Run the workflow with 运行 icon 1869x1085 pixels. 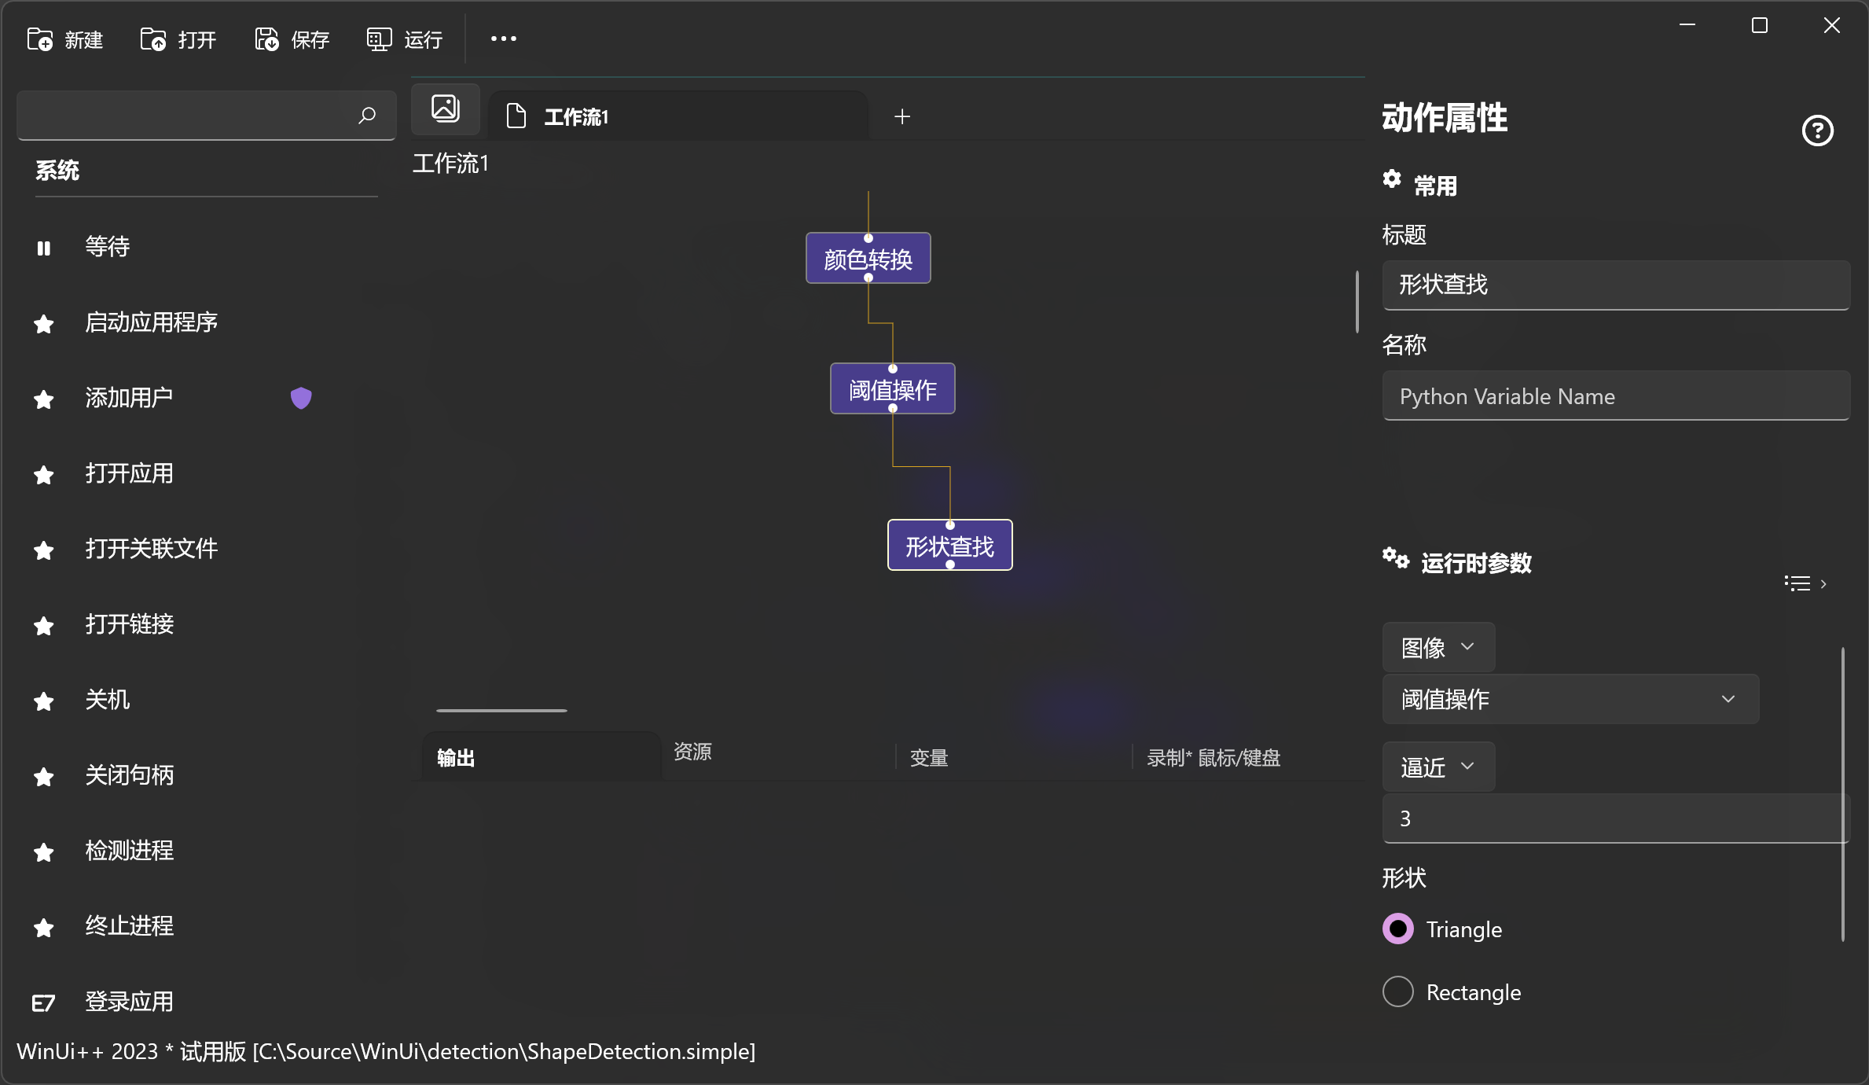(403, 39)
